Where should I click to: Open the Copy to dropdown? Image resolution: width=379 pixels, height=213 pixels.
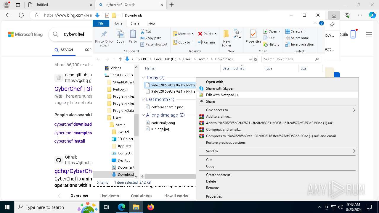click(x=183, y=42)
